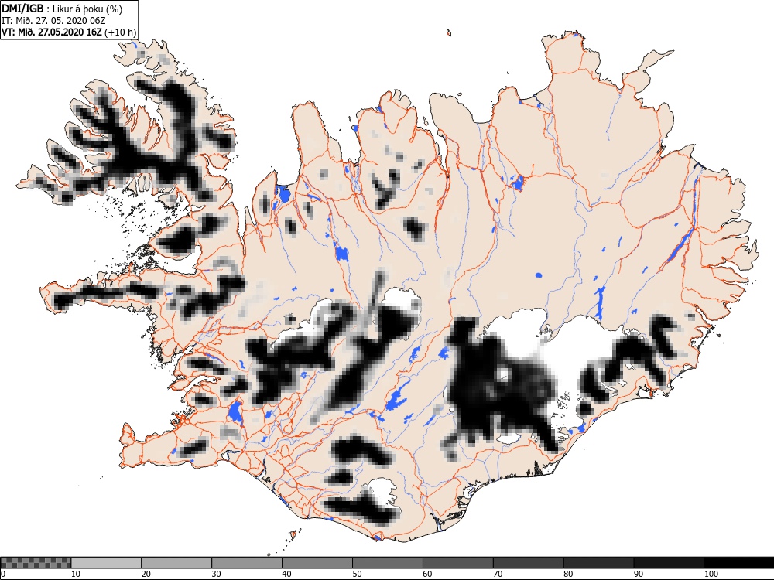Click the '(+10 h)' forecast offset text

click(120, 32)
